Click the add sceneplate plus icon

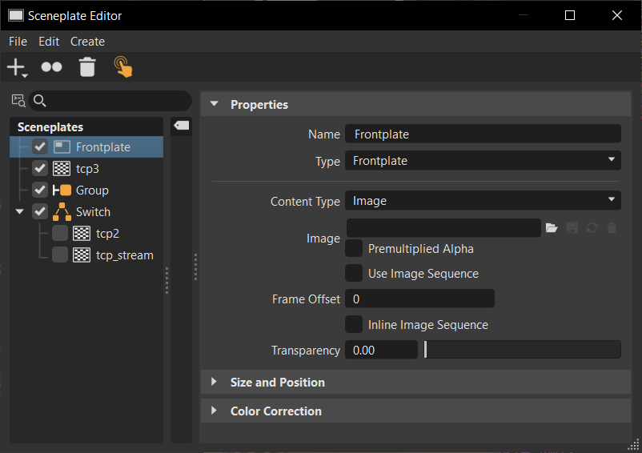coord(15,67)
